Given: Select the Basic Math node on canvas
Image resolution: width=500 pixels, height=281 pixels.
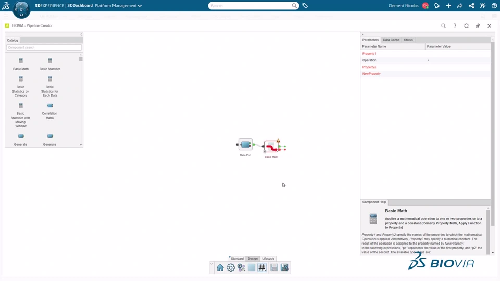Looking at the screenshot, I should [x=271, y=147].
